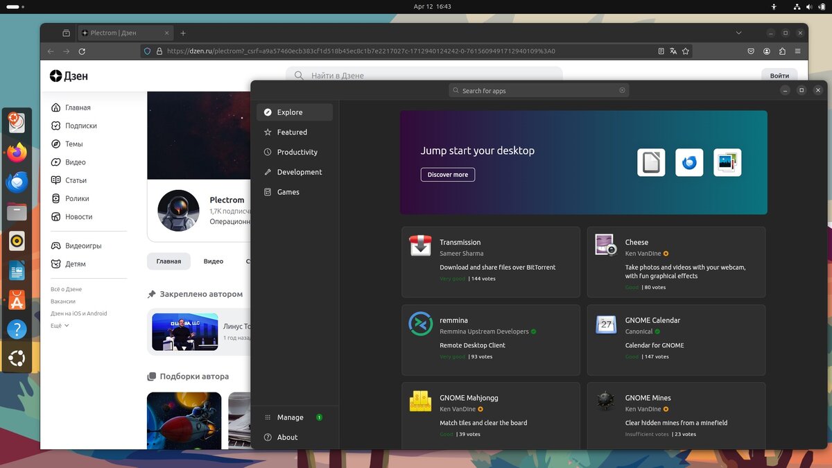Open the rocket collection thumbnail
The height and width of the screenshot is (468, 832).
coord(184,421)
